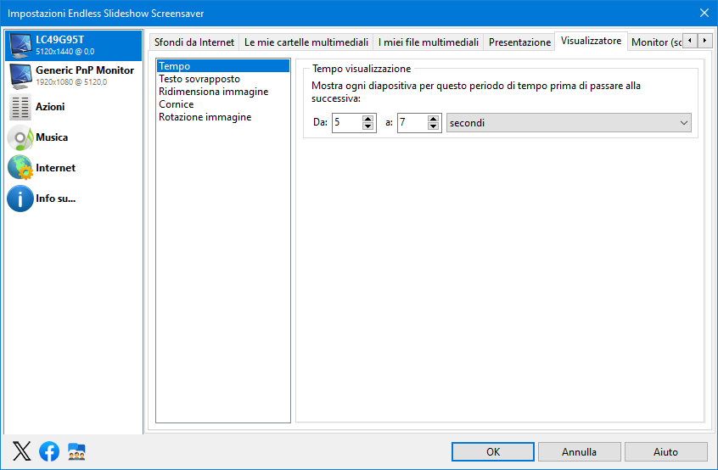
Task: Select Ridimensiona immagine in the list
Action: click(x=223, y=92)
